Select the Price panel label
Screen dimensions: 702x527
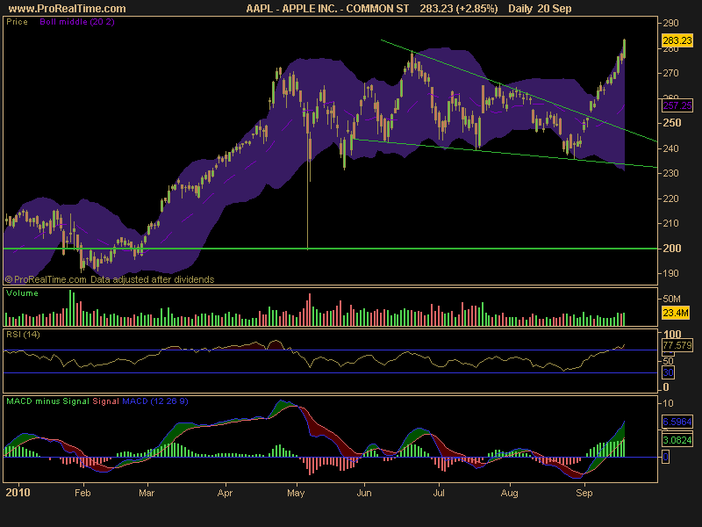pos(17,22)
